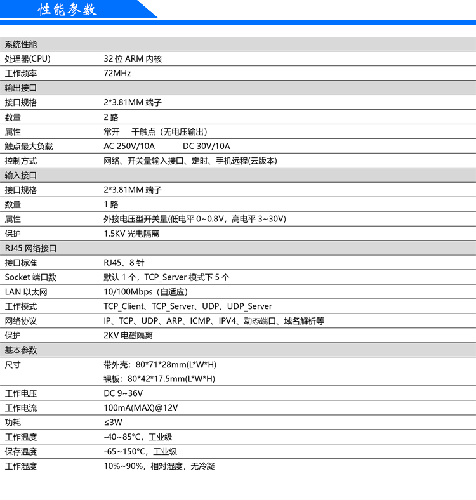Click the 接口标准 label

pos(21,263)
